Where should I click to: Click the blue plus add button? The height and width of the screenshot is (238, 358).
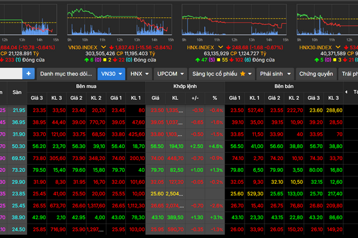[x=29, y=73]
